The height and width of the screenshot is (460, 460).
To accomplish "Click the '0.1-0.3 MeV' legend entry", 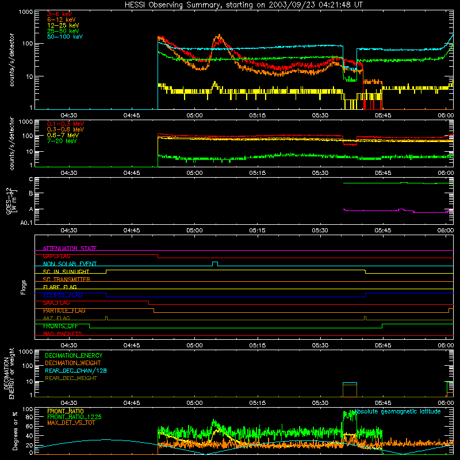I will tap(66, 124).
